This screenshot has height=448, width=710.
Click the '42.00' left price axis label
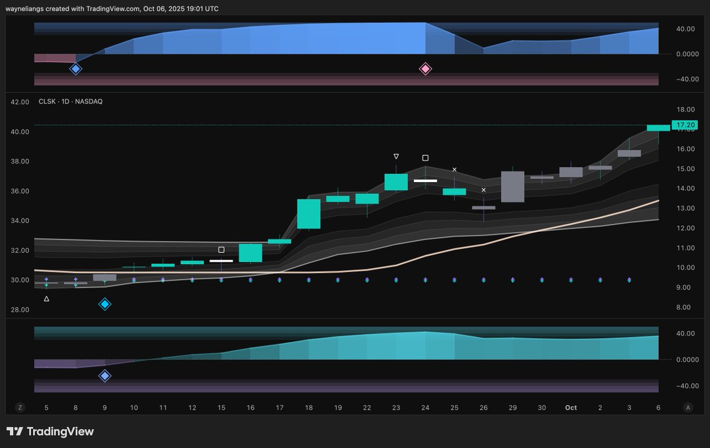coord(20,102)
